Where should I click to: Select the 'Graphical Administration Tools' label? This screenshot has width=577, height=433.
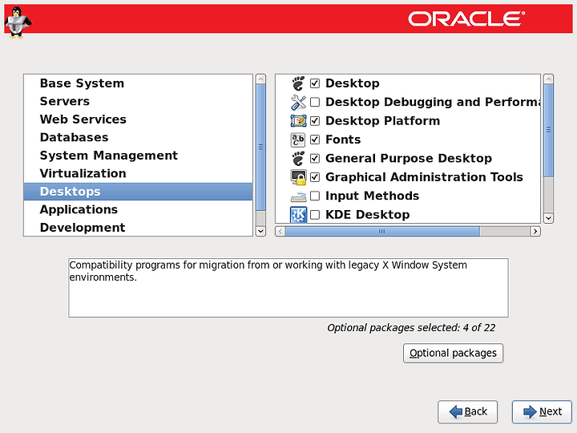coord(424,177)
